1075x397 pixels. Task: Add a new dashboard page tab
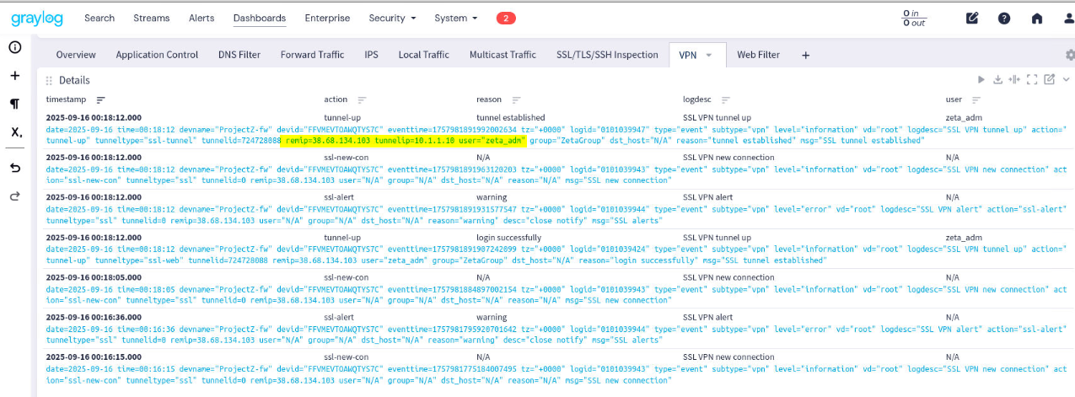[805, 55]
